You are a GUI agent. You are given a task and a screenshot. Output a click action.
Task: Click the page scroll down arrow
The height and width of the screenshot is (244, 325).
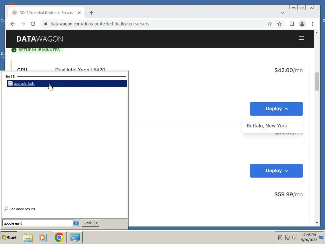317,223
